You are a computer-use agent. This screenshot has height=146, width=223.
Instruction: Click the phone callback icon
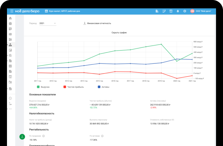coord(164,11)
